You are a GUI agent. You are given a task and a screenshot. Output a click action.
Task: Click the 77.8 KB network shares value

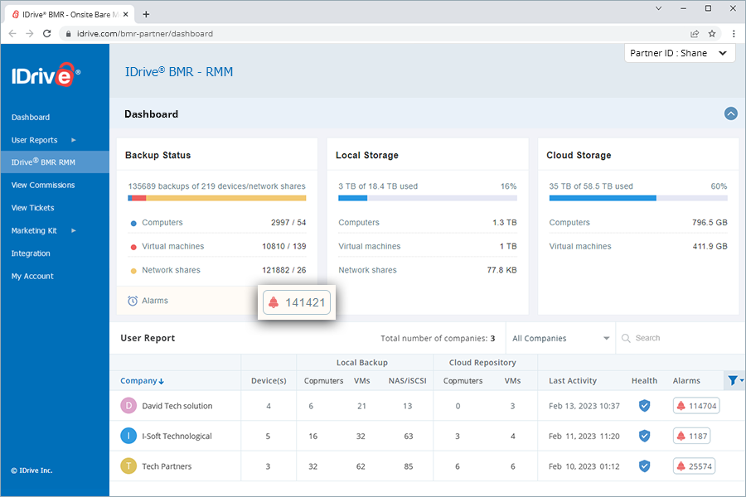[x=501, y=270]
